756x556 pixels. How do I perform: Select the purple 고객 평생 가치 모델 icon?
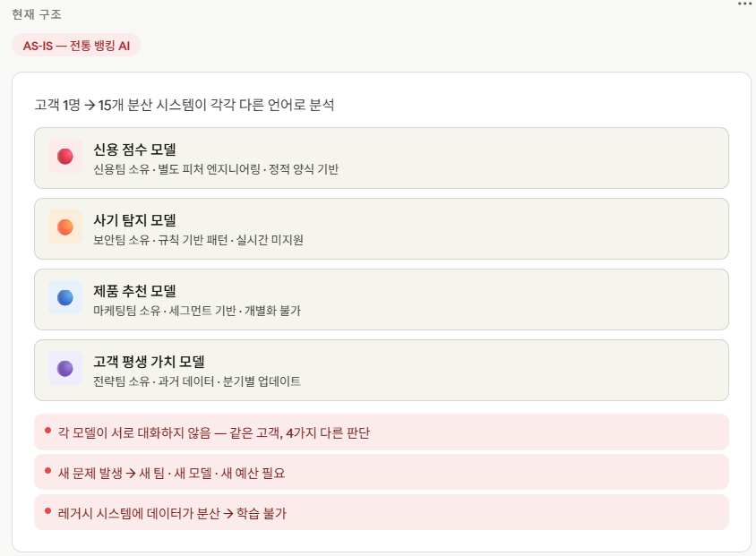(x=64, y=367)
